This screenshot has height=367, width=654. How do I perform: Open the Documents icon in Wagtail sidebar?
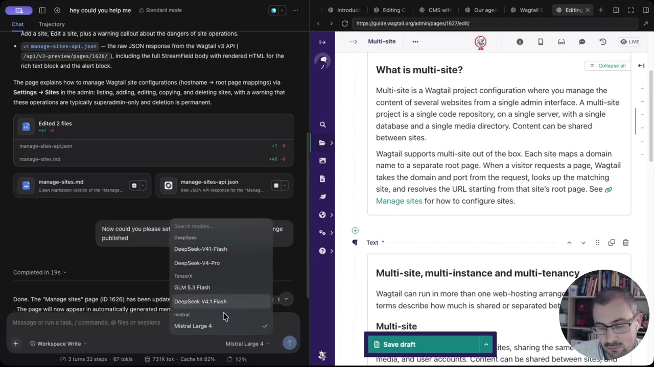[x=322, y=178]
